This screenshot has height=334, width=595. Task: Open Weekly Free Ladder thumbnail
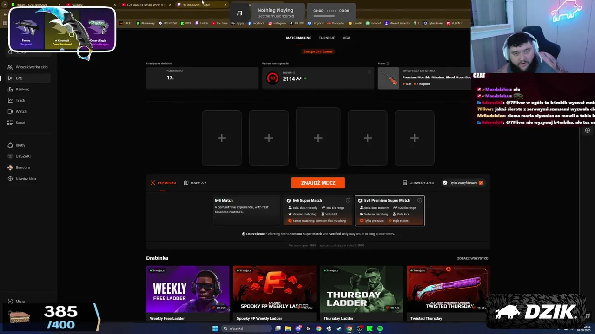pyautogui.click(x=188, y=289)
